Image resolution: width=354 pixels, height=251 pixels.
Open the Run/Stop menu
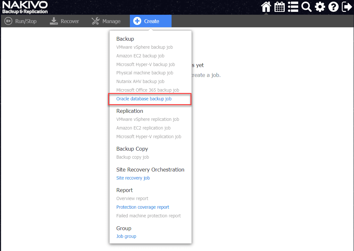(x=21, y=21)
